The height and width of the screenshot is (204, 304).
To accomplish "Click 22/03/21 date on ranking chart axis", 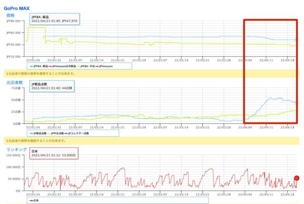I will click(203, 194).
